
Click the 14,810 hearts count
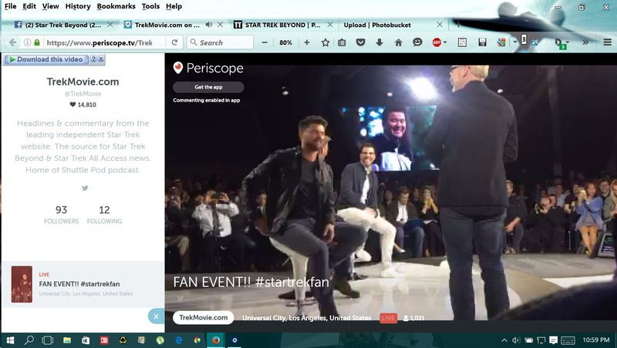click(83, 105)
